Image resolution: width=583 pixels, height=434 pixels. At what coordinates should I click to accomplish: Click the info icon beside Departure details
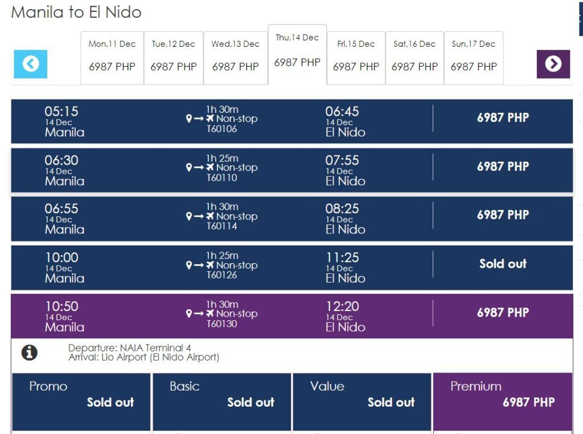(29, 353)
